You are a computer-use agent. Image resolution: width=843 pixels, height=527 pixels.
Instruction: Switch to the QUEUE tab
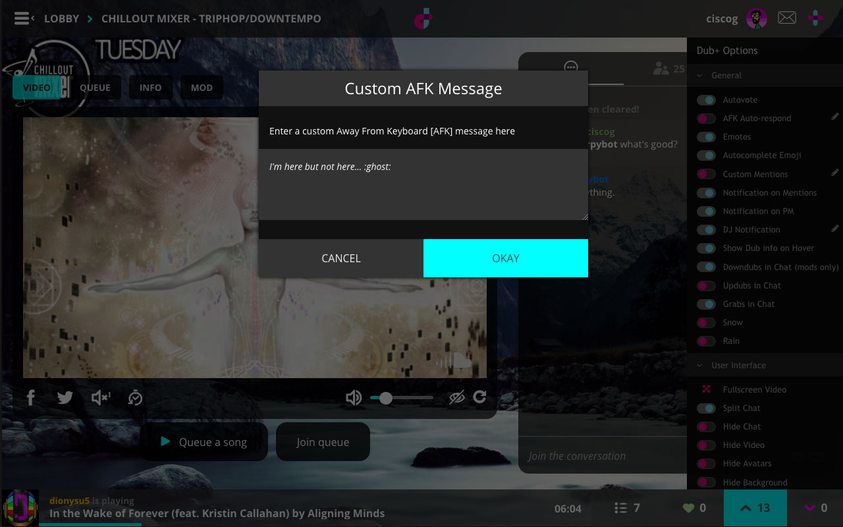(95, 88)
